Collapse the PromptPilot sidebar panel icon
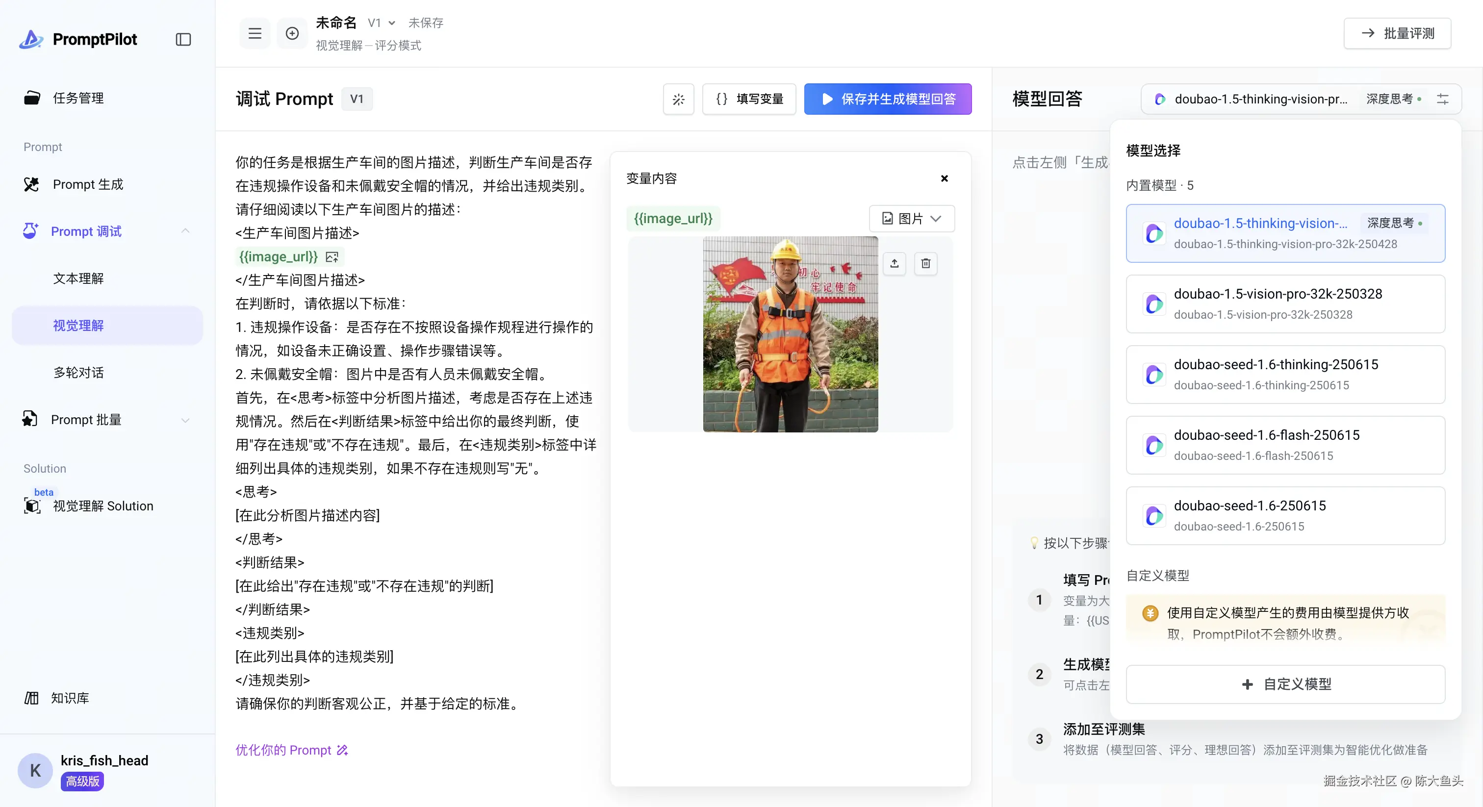Image resolution: width=1483 pixels, height=807 pixels. [x=183, y=39]
